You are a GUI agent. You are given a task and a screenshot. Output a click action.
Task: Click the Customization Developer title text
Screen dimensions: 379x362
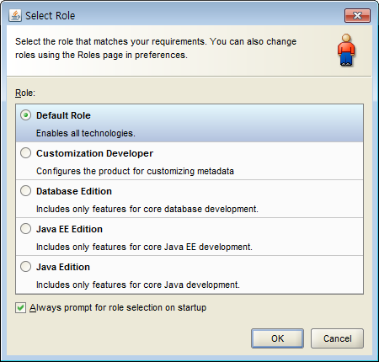[94, 153]
